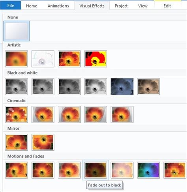
Task: Apply the brown Sepia tone effect
Action: click(x=148, y=87)
